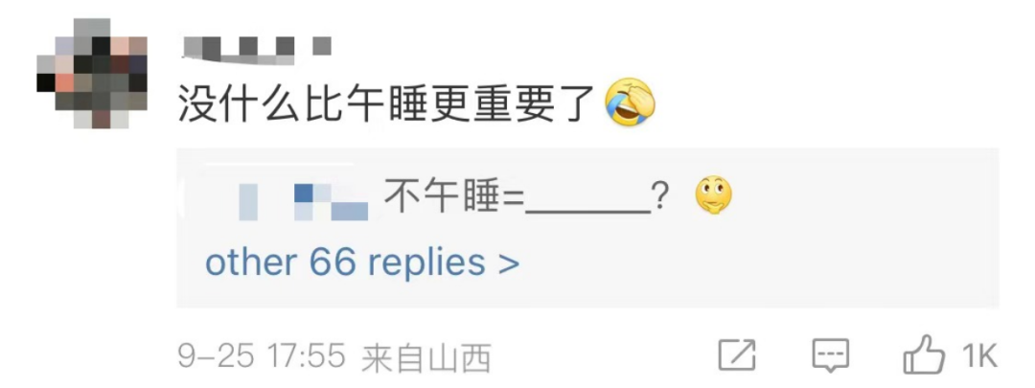Screen dimensions: 1035x388
Task: Open the other 66 replies link
Action: tap(361, 263)
